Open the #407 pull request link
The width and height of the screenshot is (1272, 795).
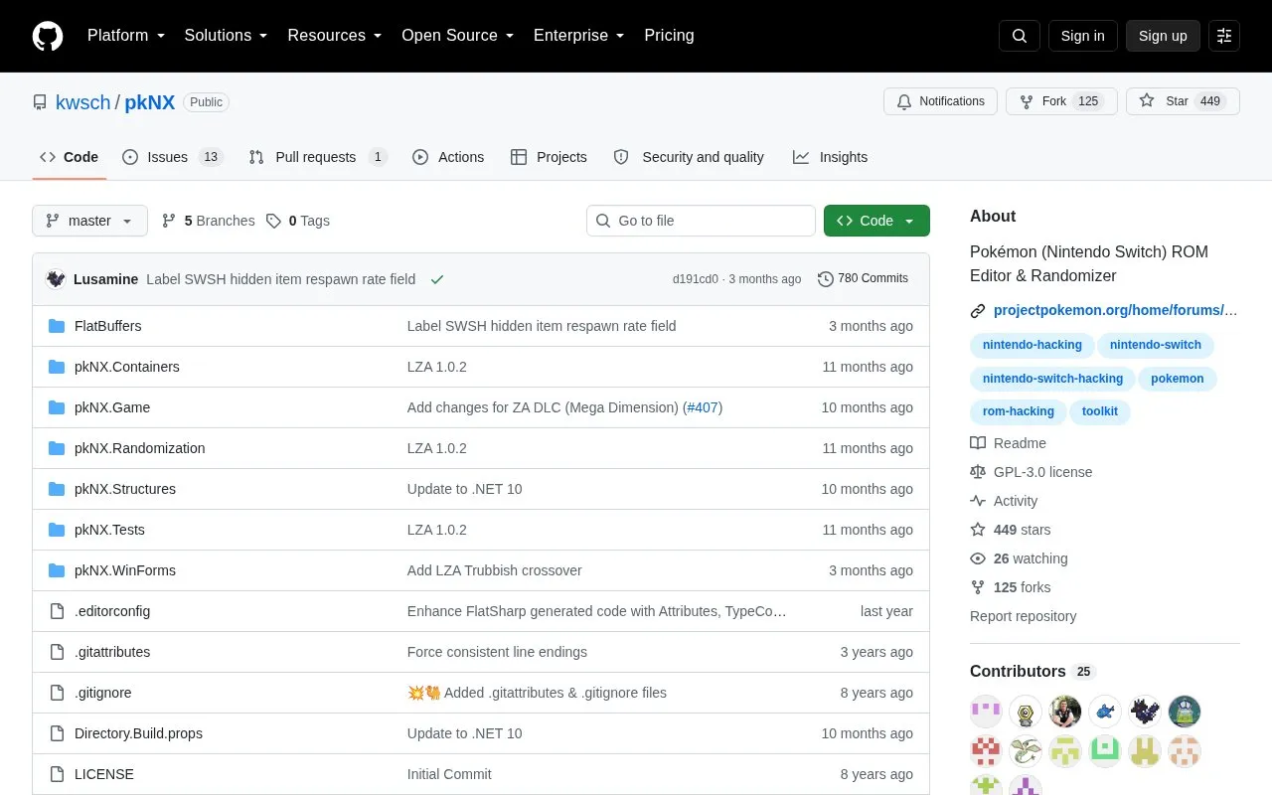(x=703, y=407)
